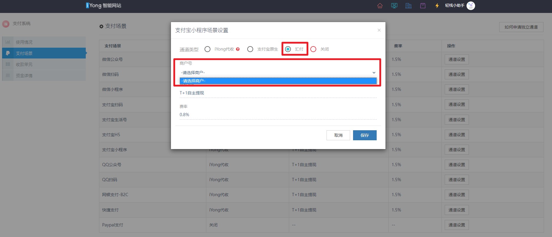
Task: Click the 支付场景 column header
Action: 113,46
